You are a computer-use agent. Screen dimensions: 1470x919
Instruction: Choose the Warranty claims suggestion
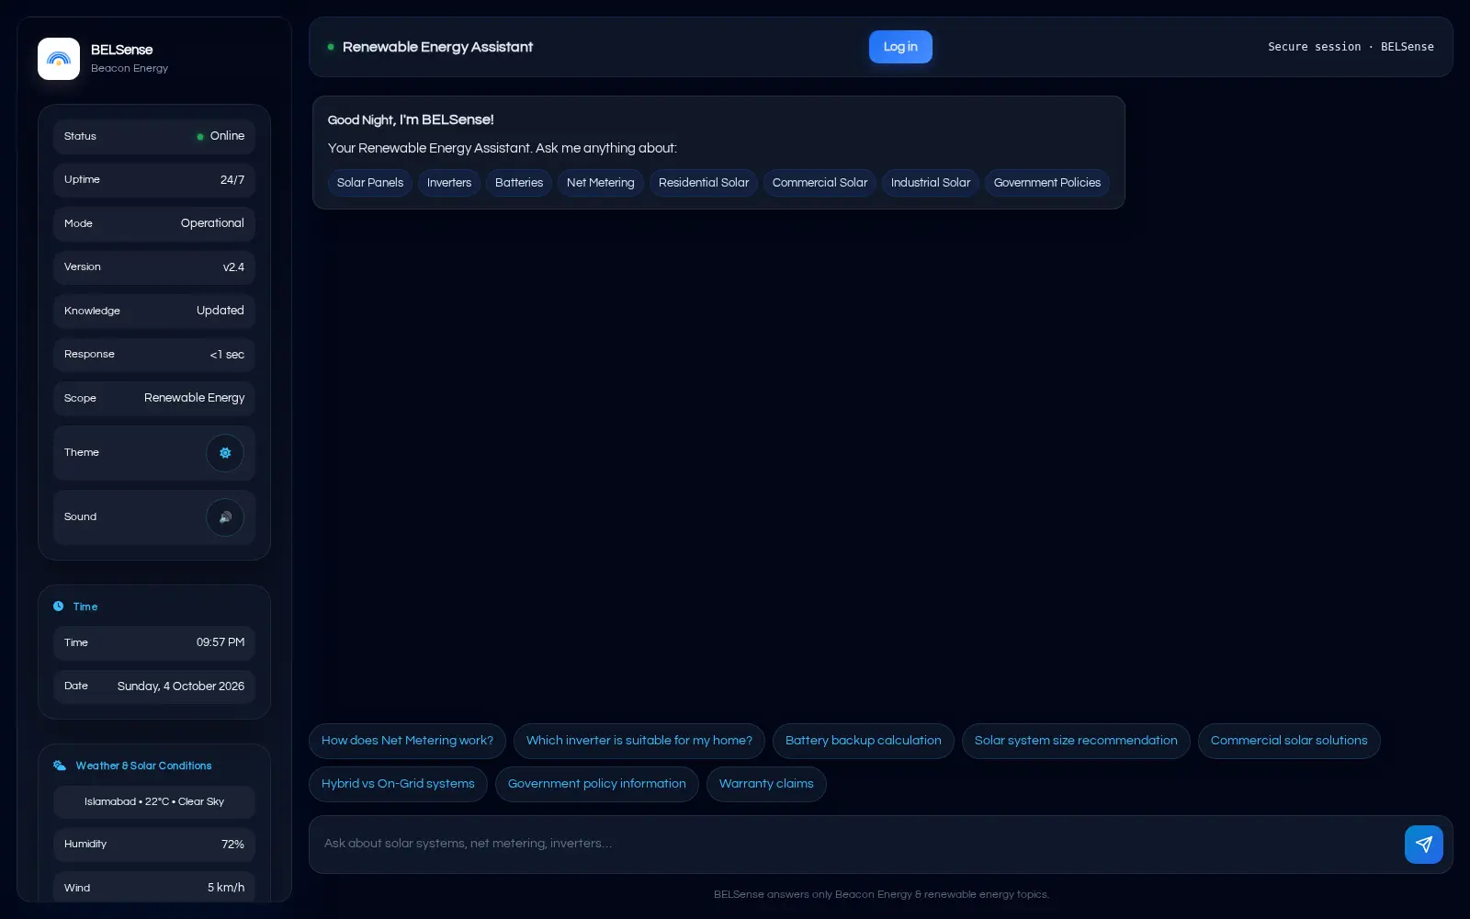[766, 784]
